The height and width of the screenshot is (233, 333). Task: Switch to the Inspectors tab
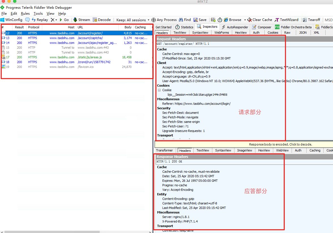(x=207, y=27)
